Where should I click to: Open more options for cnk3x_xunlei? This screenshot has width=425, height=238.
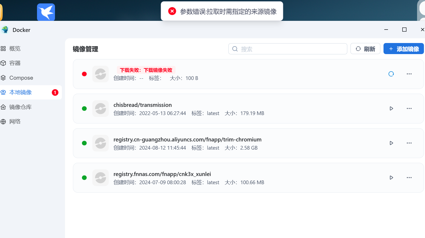pyautogui.click(x=409, y=178)
